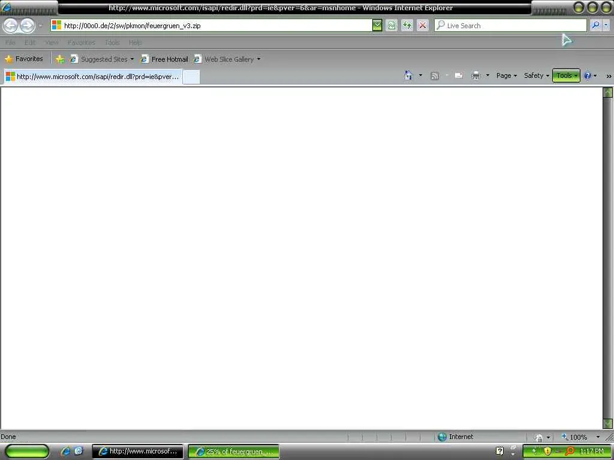
Task: Click the Refresh page icon
Action: (x=407, y=26)
